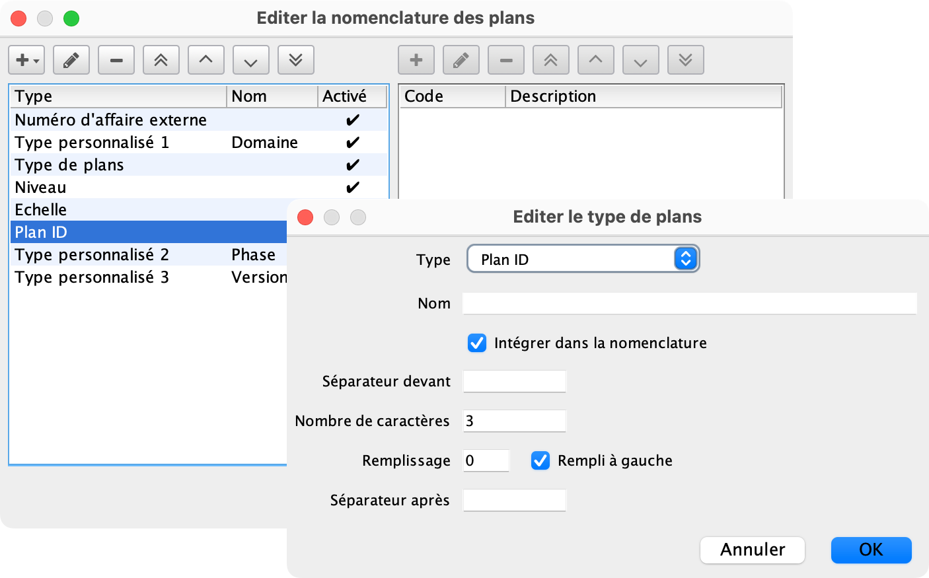This screenshot has width=929, height=578.
Task: Move type to bottom with left double-down arrow
Action: click(x=296, y=60)
